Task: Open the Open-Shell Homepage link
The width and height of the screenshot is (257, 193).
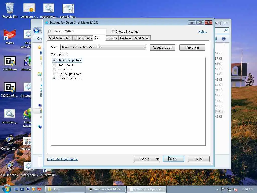Action: pyautogui.click(x=62, y=159)
